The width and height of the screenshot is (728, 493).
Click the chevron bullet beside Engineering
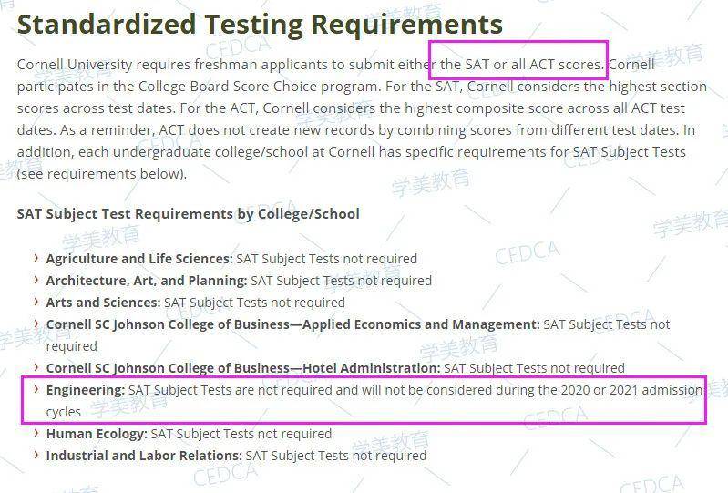coord(36,388)
